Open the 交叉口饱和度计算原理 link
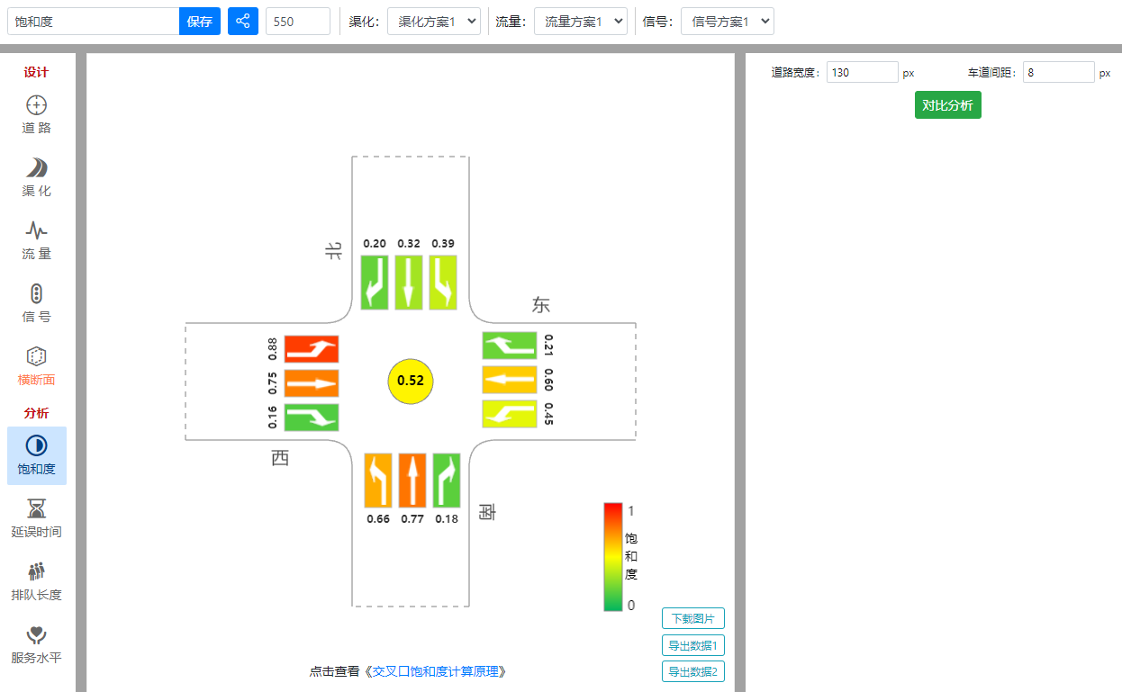Screen dimensions: 1122x692 point(436,671)
